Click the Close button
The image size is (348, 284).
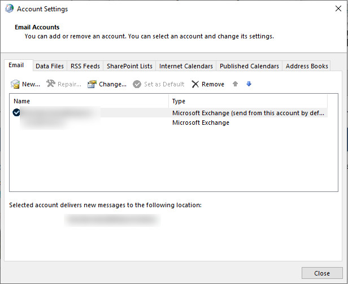tap(322, 273)
